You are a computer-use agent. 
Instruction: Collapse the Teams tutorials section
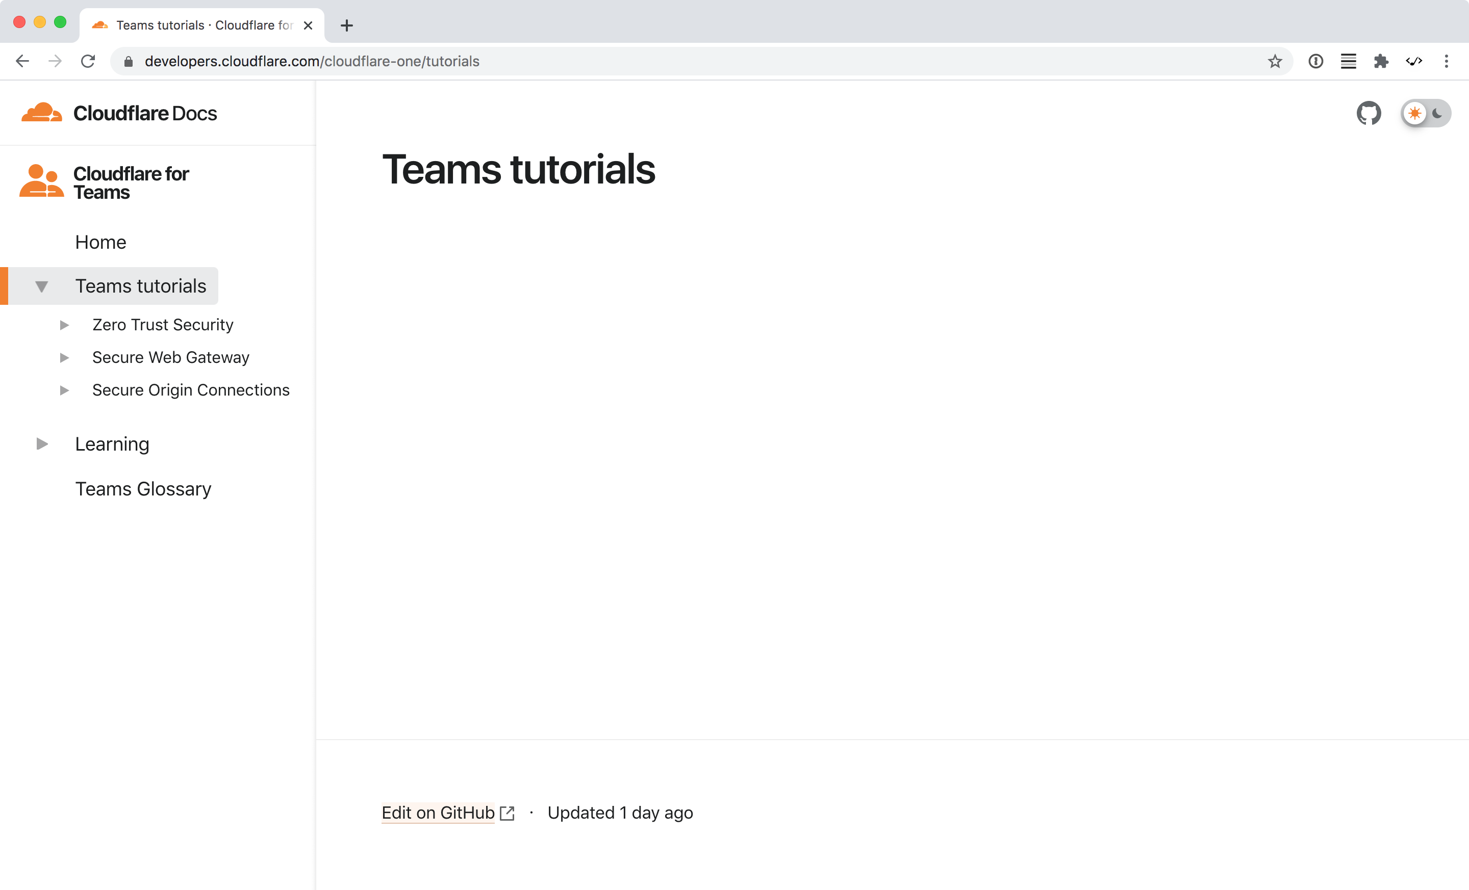41,286
